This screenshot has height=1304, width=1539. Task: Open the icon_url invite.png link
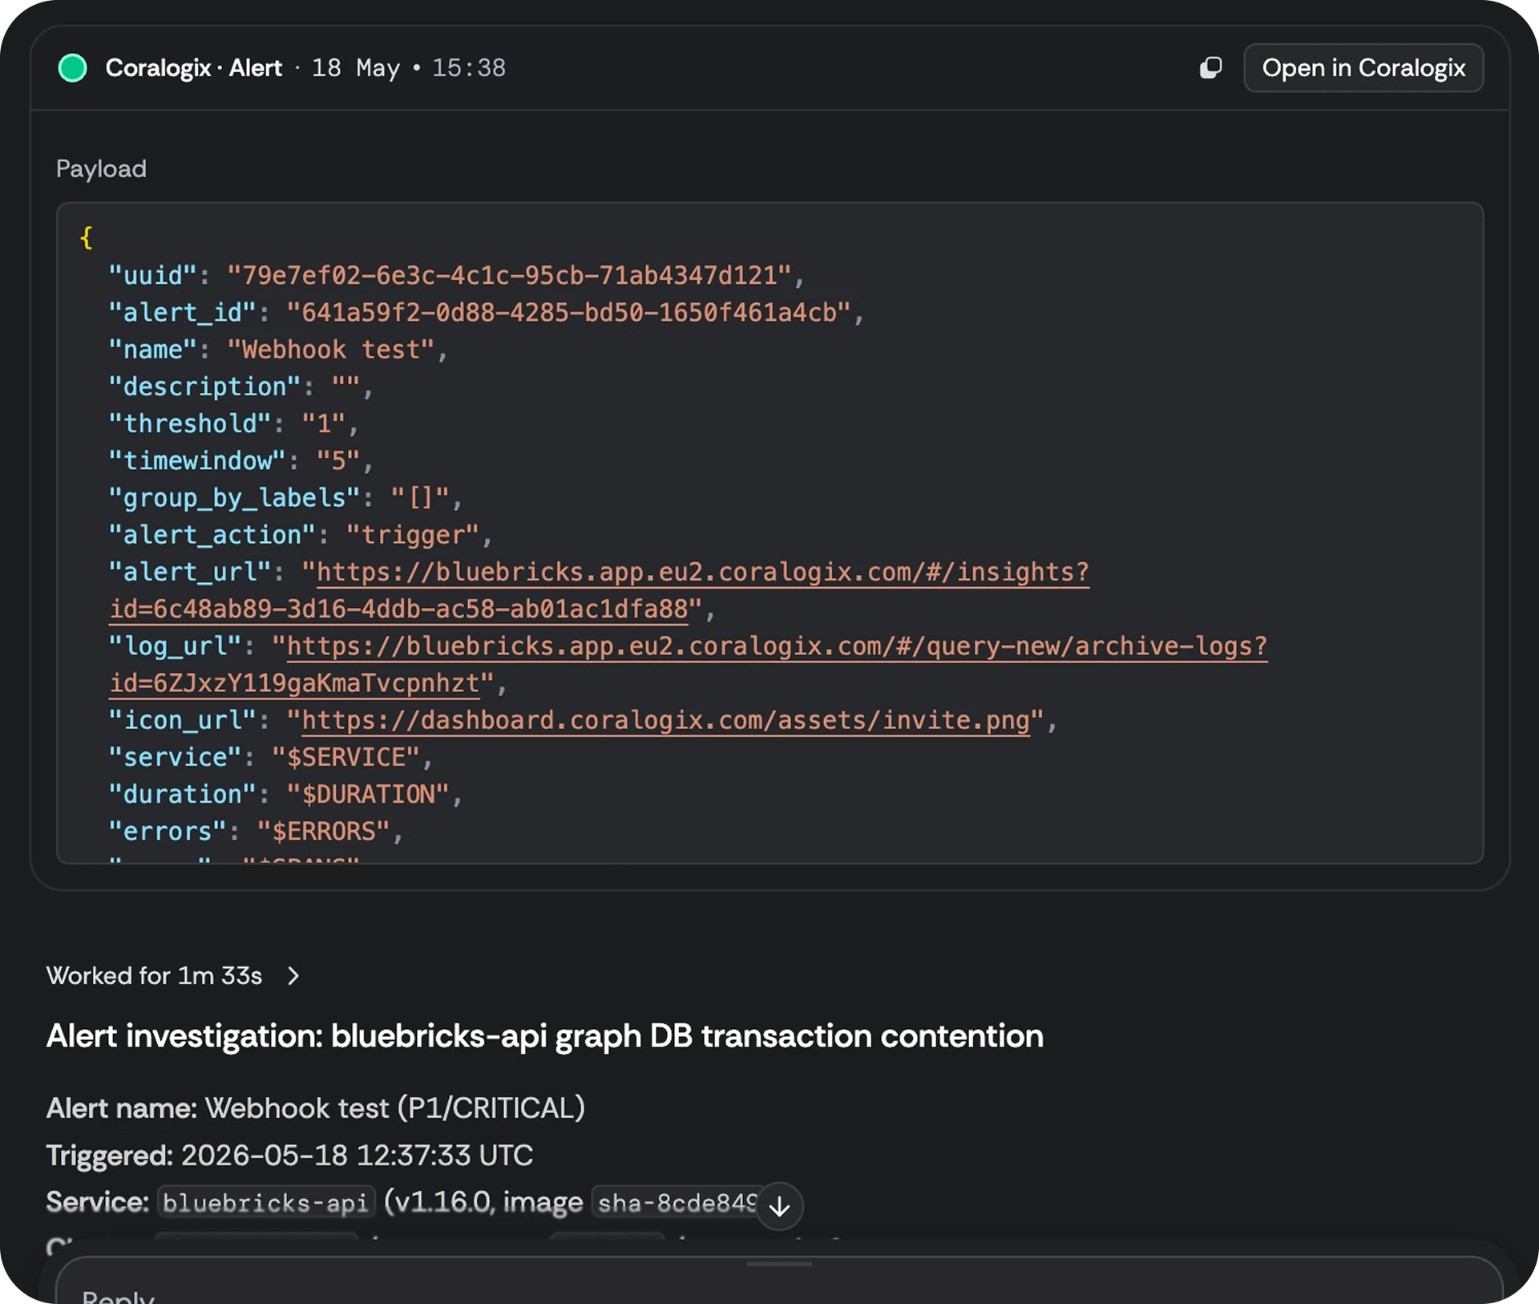[665, 720]
